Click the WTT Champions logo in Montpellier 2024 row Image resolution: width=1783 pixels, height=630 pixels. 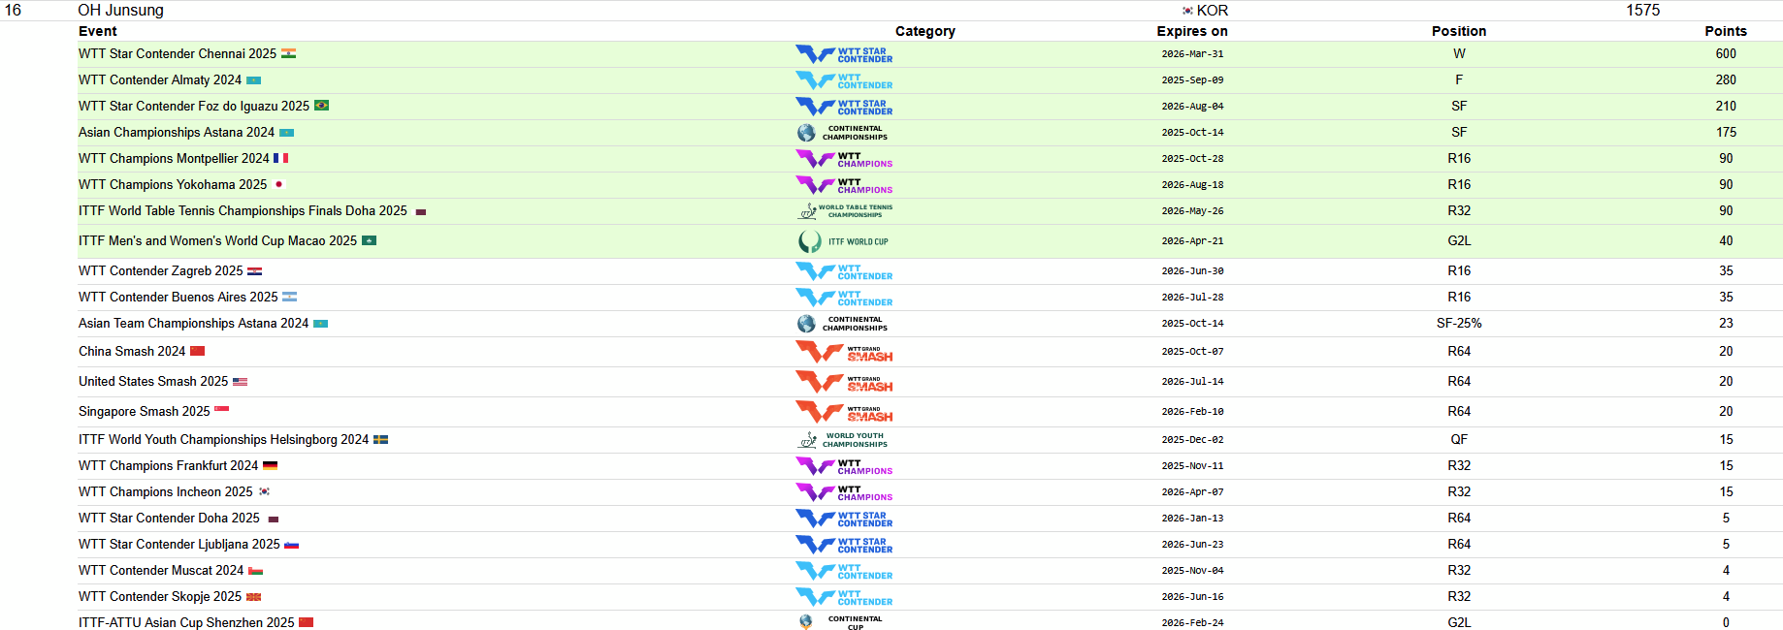click(x=844, y=159)
